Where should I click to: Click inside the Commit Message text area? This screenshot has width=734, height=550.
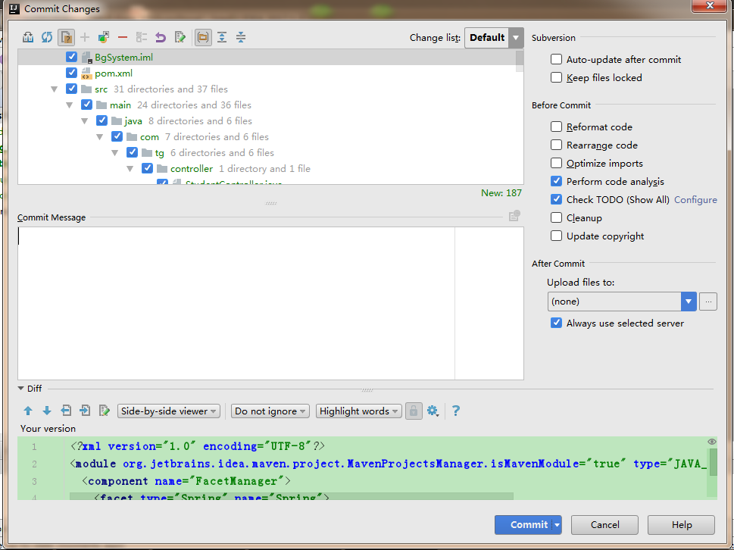click(x=236, y=303)
